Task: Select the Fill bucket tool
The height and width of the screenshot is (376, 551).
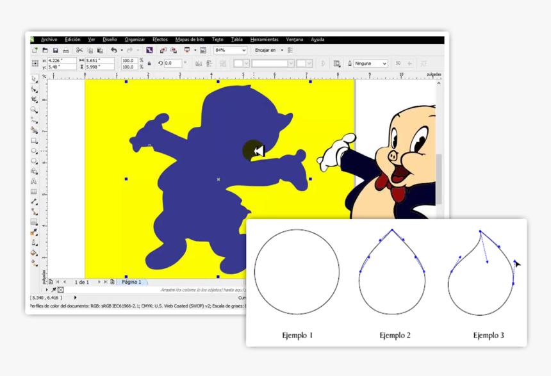Action: pos(34,252)
